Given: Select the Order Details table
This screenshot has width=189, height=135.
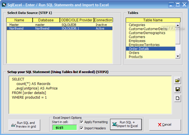Looking at the screenshot, I should [x=151, y=49].
